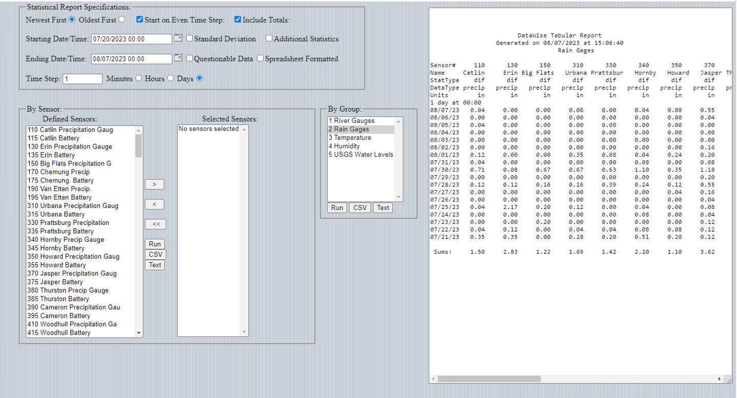The image size is (737, 398).
Task: Choose 3 Temperature from the group list
Action: click(350, 138)
